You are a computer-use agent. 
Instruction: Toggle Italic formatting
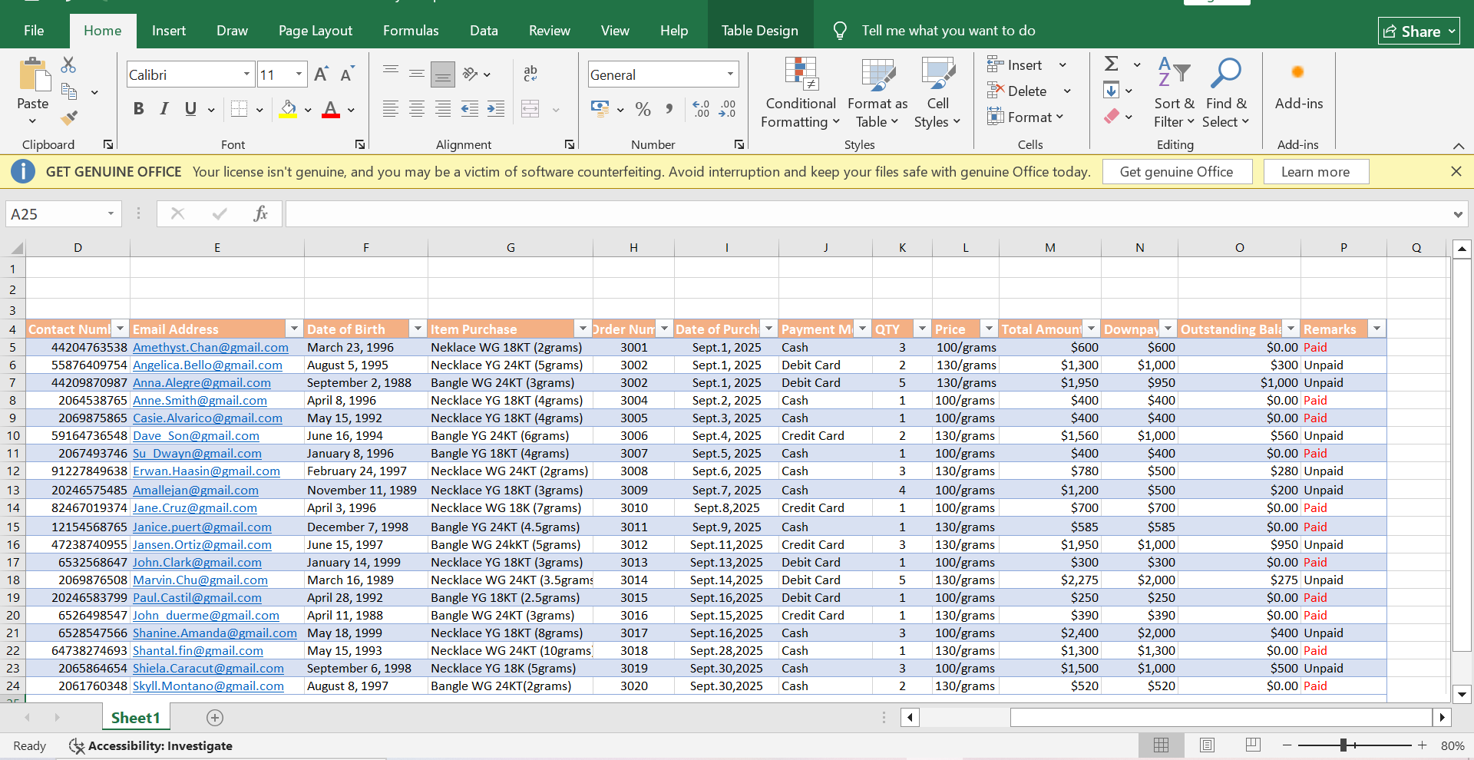pos(164,109)
